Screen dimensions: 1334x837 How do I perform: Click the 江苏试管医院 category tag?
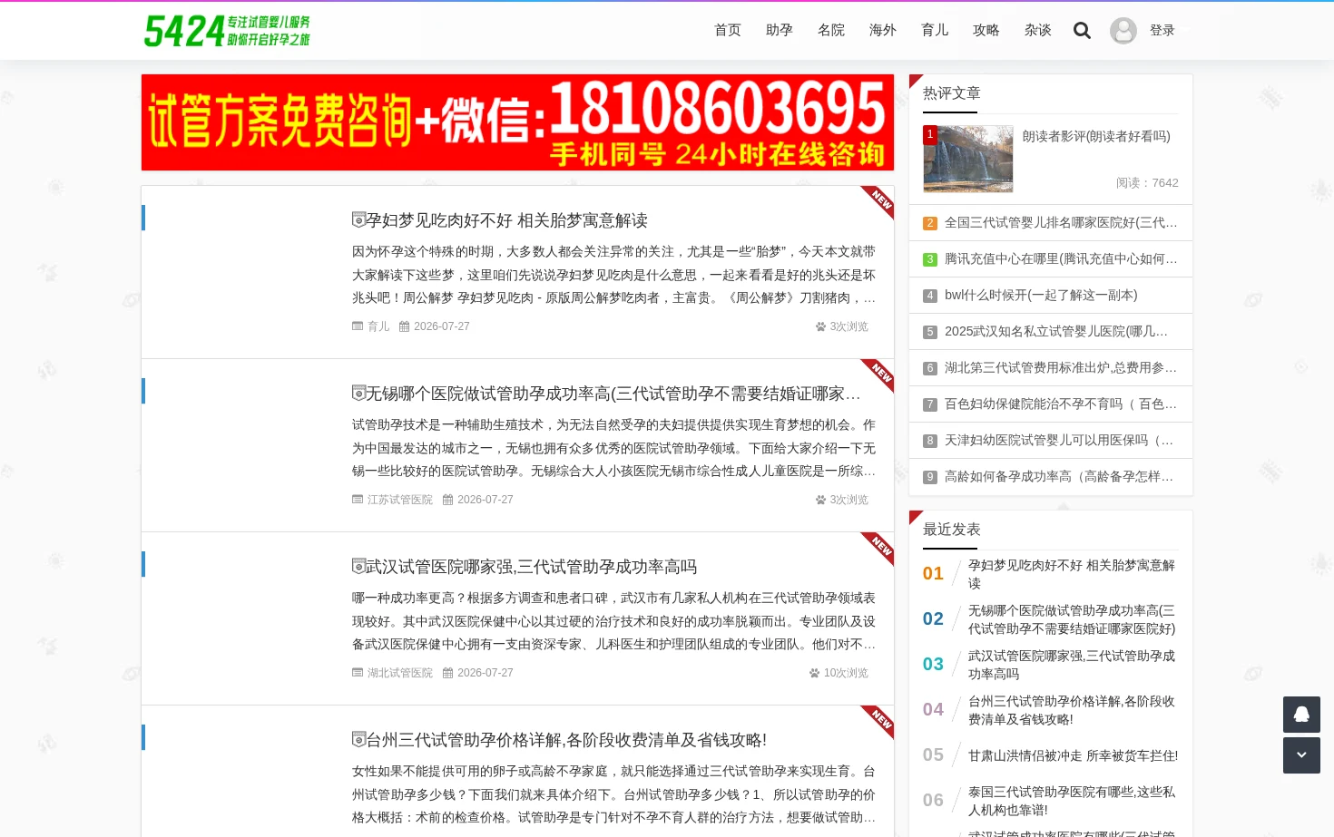coord(400,500)
